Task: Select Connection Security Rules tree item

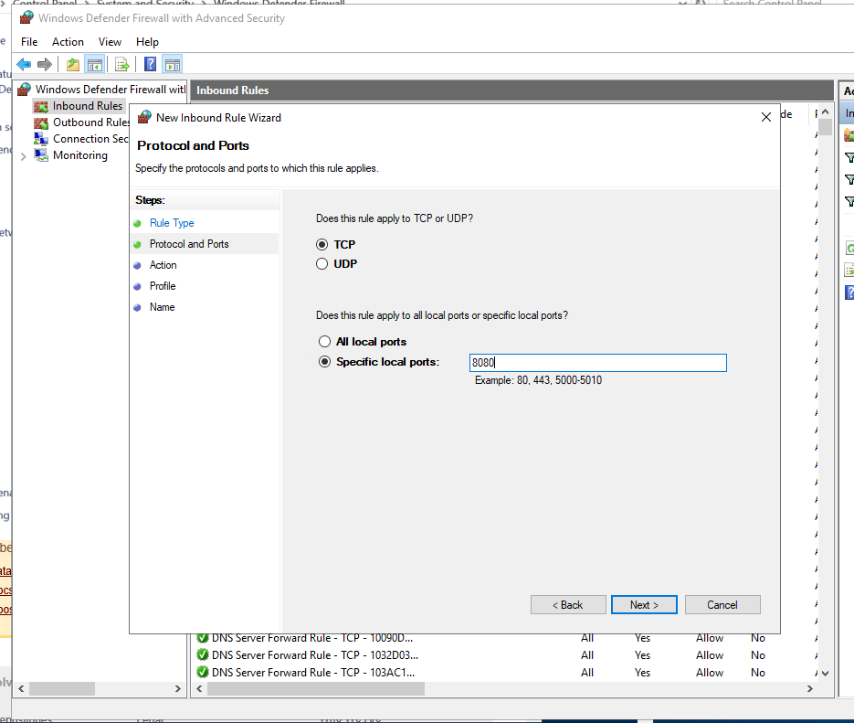Action: tap(90, 139)
